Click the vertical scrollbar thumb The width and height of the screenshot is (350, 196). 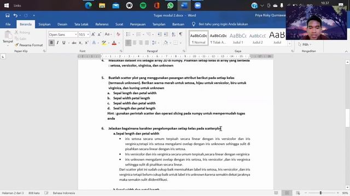click(x=347, y=118)
